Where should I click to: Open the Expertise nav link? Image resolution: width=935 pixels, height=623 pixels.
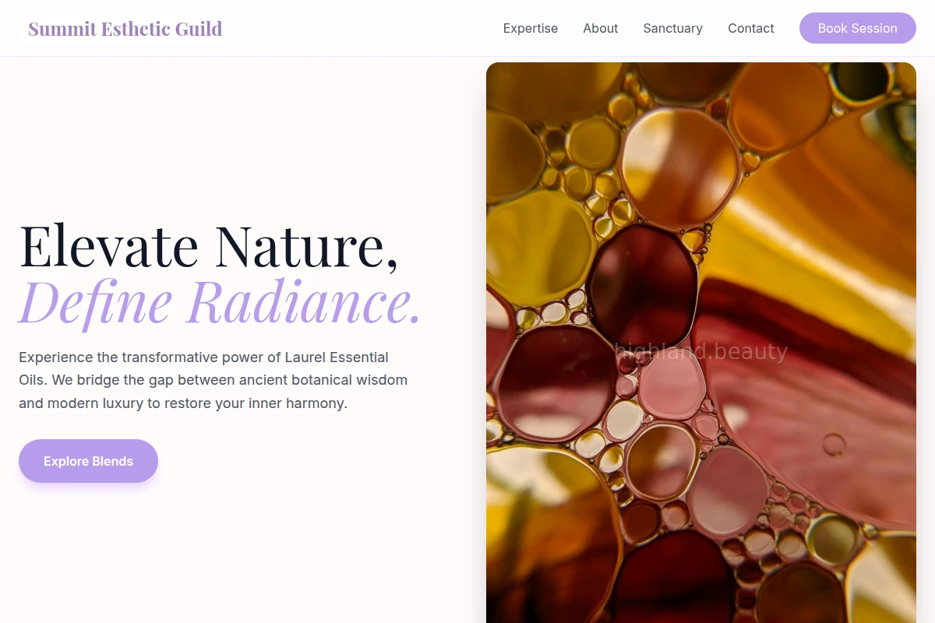pos(531,28)
